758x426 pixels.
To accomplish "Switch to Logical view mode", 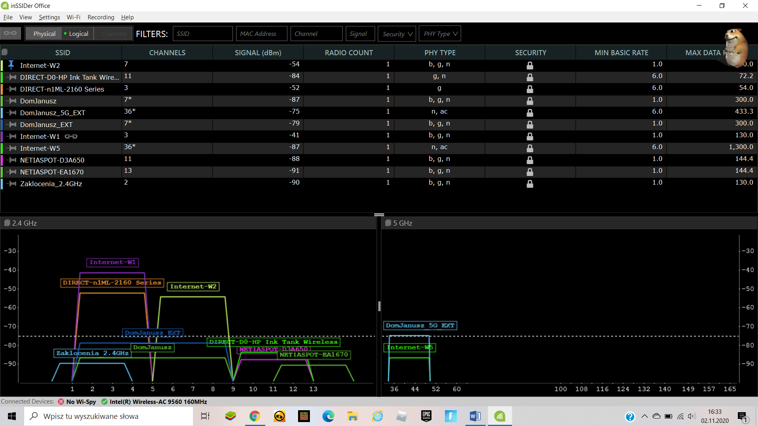I will [78, 34].
